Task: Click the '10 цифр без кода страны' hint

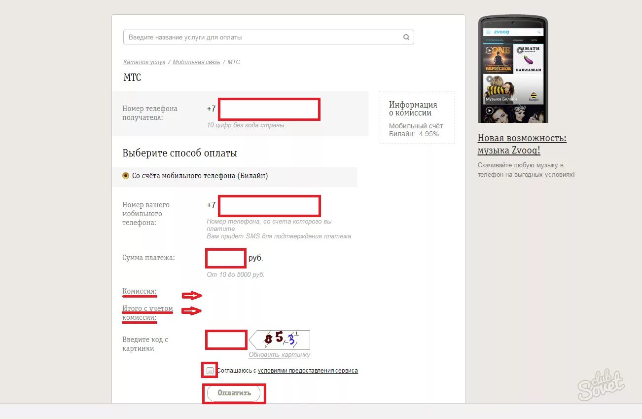Action: pyautogui.click(x=246, y=125)
